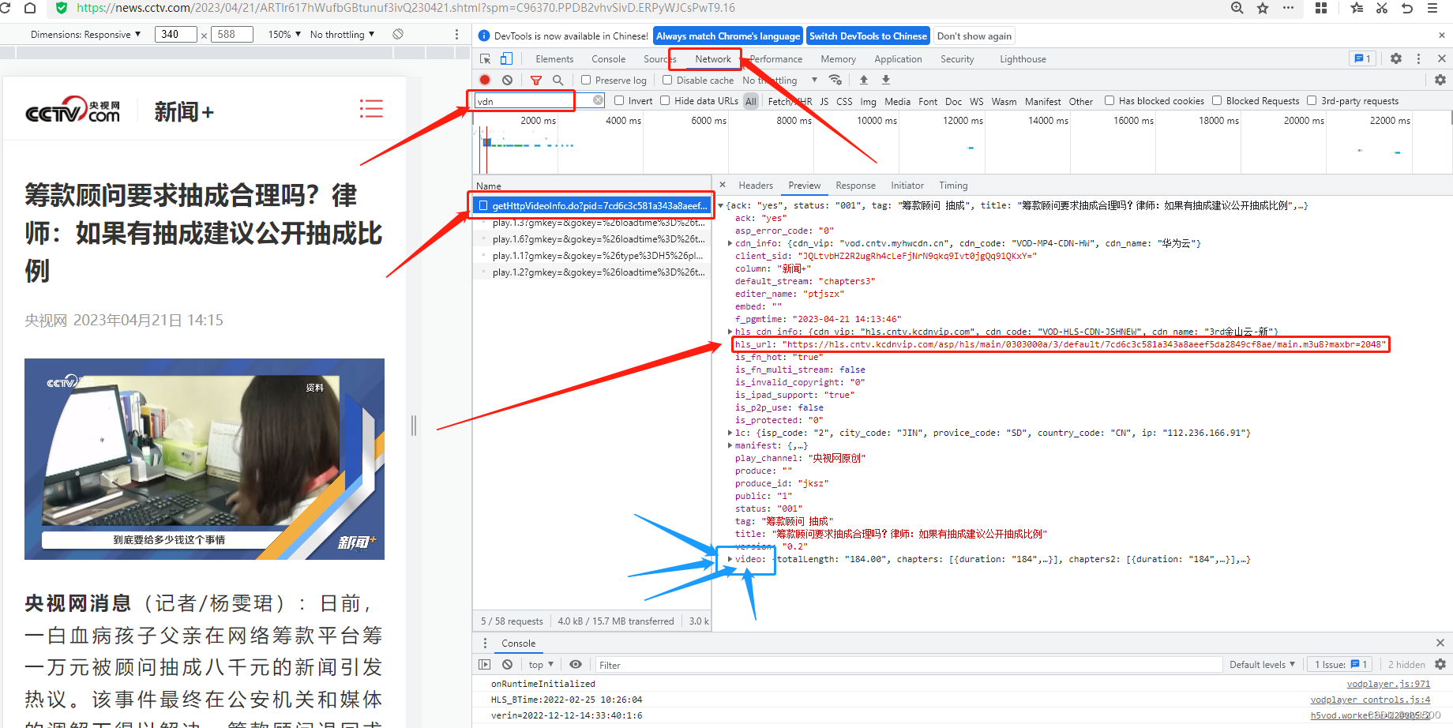Open network panel settings gear
The width and height of the screenshot is (1453, 728).
[x=1440, y=80]
